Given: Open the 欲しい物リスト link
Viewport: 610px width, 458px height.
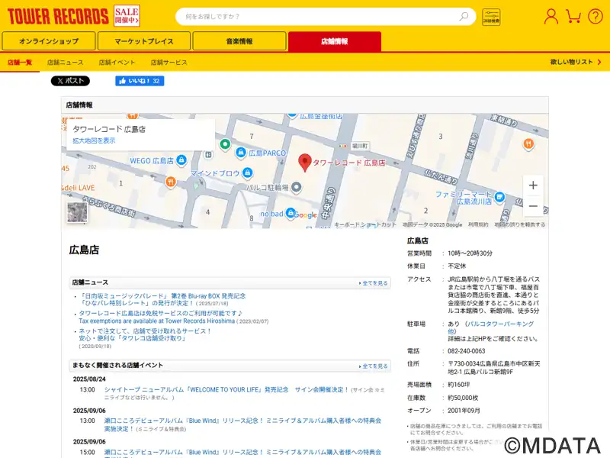Looking at the screenshot, I should [576, 62].
